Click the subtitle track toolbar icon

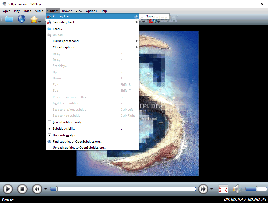[153, 21]
